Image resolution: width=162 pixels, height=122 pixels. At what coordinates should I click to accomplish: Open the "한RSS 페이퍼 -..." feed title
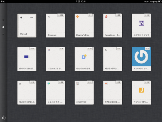(x=112, y=102)
